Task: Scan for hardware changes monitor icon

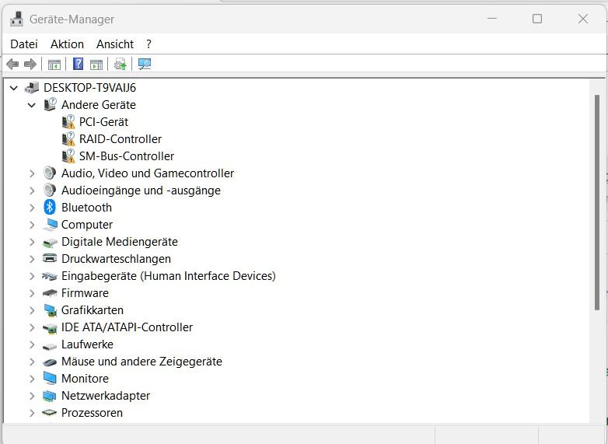Action: click(x=145, y=64)
